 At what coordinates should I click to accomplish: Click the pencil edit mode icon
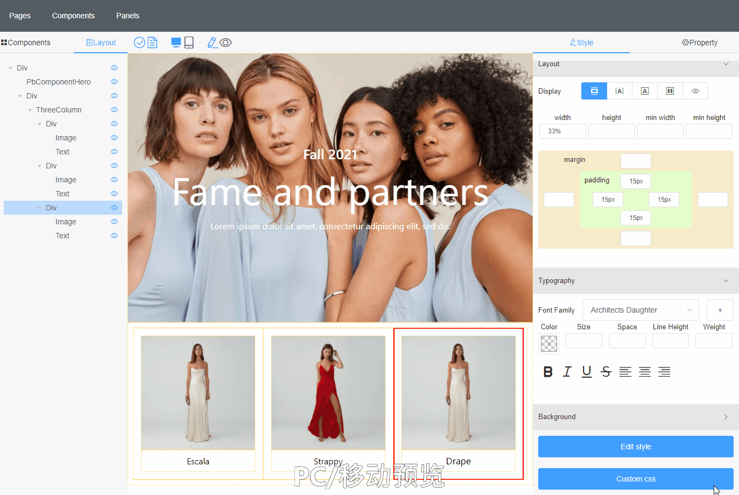point(212,43)
